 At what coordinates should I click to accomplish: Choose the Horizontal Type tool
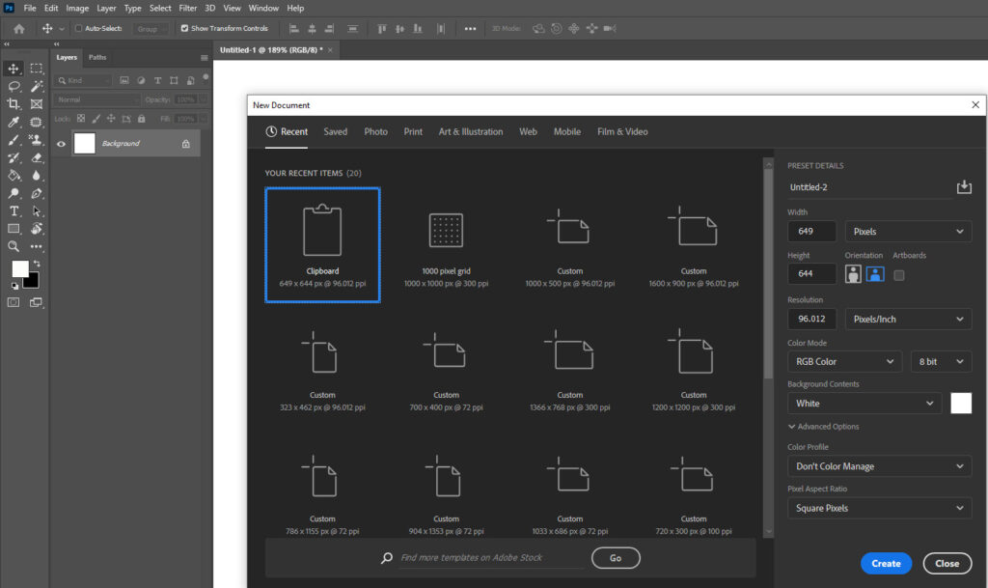[x=13, y=210]
